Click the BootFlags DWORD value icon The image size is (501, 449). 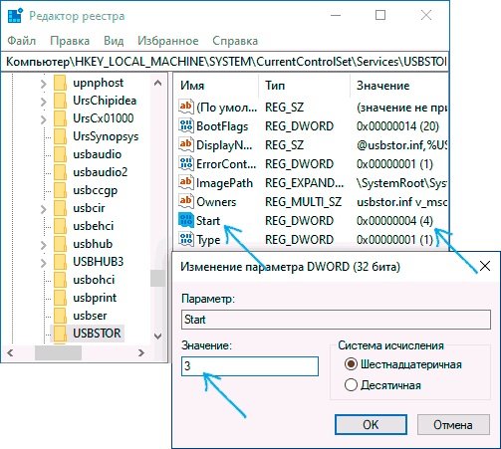186,125
